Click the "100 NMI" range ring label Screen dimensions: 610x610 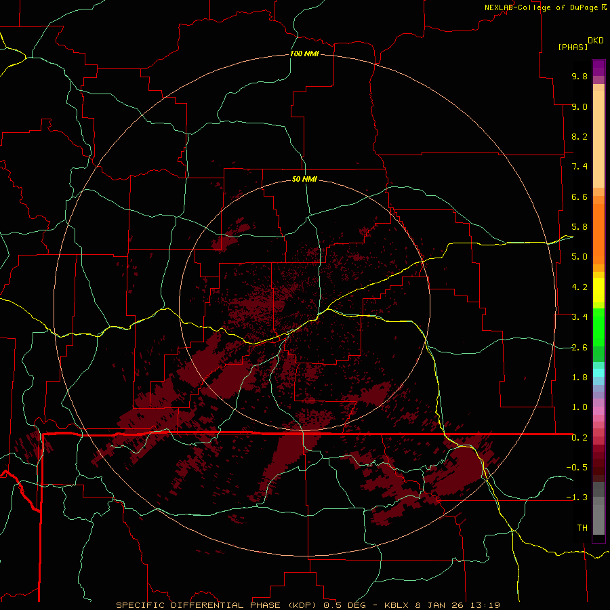(304, 54)
